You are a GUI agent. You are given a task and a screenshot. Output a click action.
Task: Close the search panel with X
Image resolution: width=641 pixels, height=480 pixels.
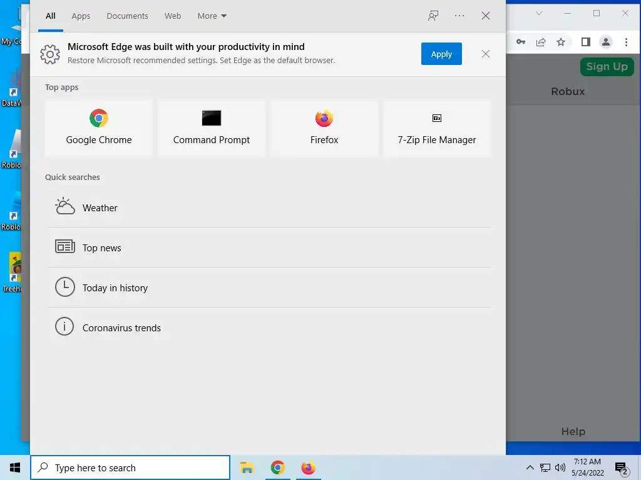tap(485, 16)
